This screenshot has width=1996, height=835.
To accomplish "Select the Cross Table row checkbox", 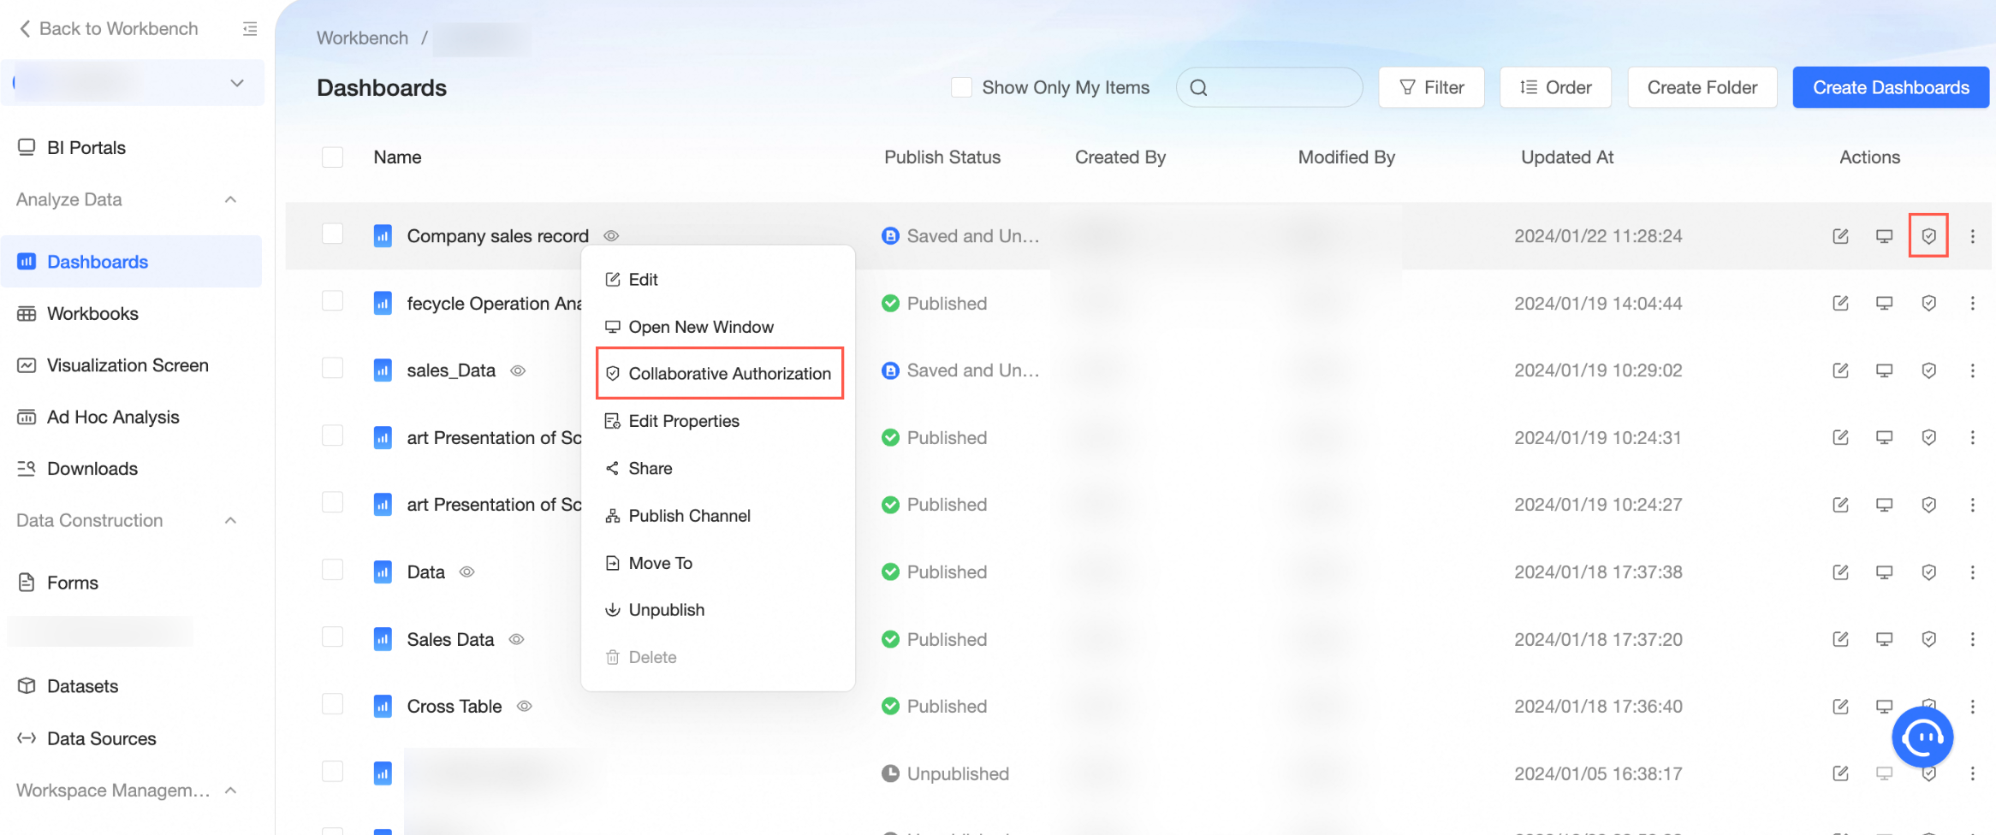I will 332,704.
